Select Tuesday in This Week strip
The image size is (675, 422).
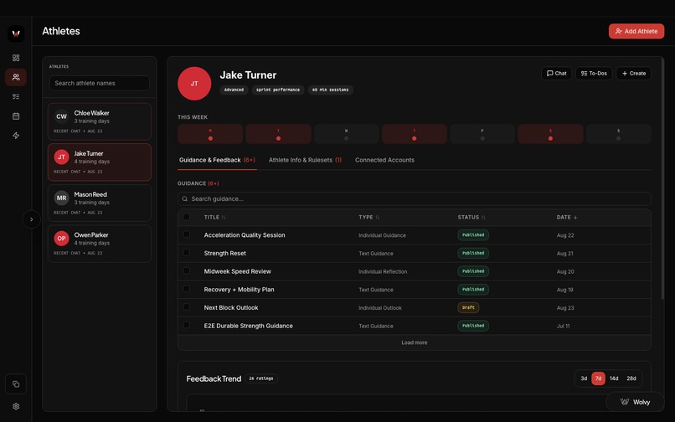[278, 134]
